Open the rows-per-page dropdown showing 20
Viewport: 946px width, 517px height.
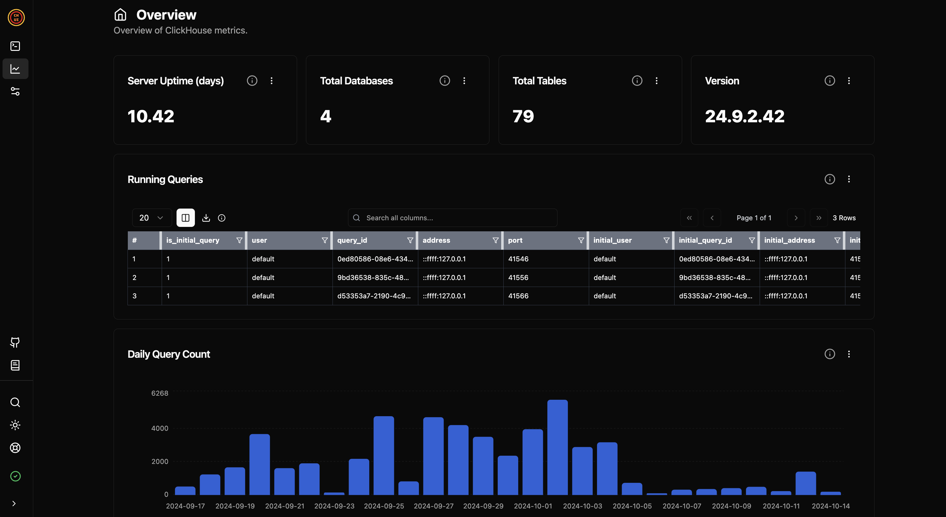[152, 218]
